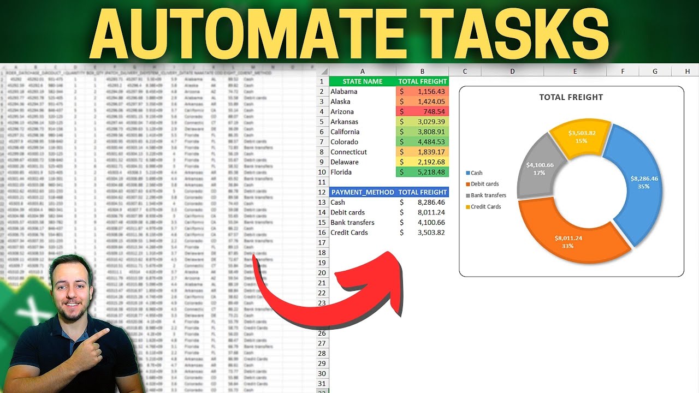Select column B header in summary sheet
This screenshot has height=393, width=699.
[423, 71]
